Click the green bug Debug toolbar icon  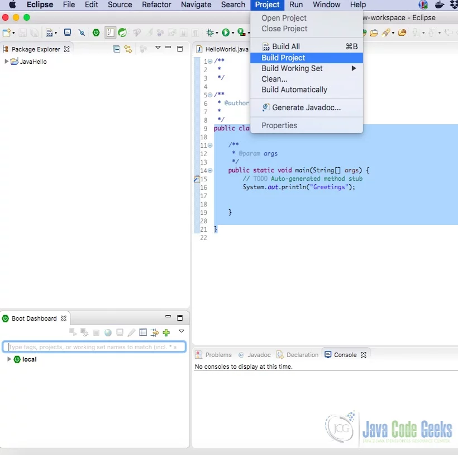coord(210,32)
